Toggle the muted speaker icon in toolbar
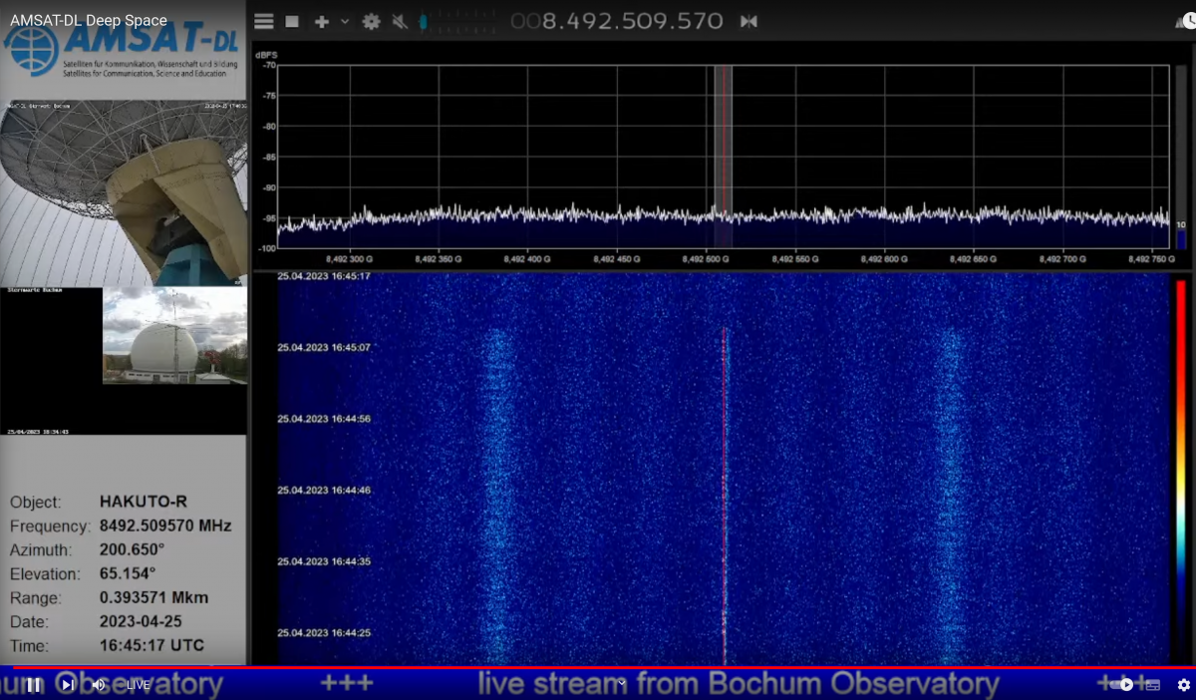 400,21
